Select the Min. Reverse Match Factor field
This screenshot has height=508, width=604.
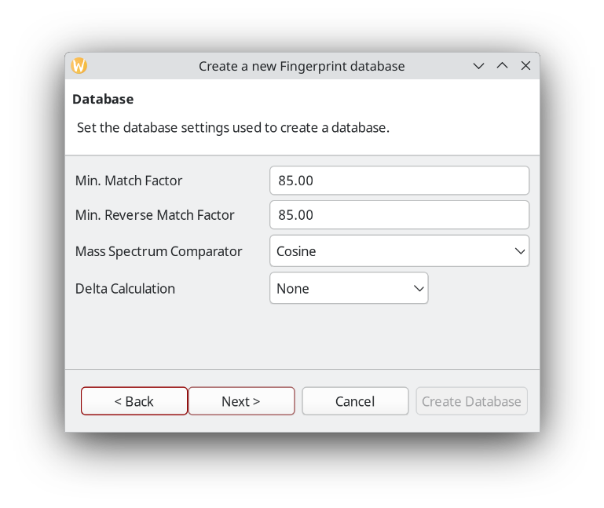pyautogui.click(x=399, y=214)
